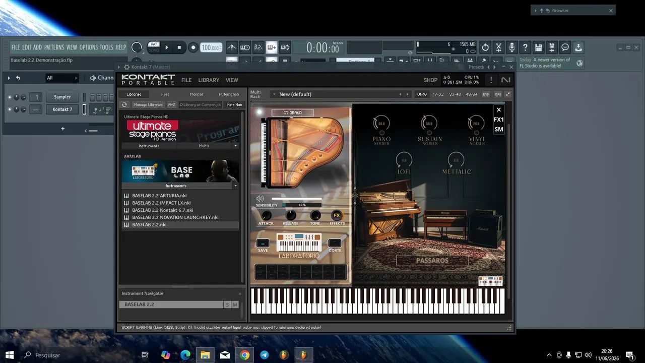The width and height of the screenshot is (645, 363).
Task: Click the Kontakt exclamation warning icon
Action: [x=491, y=80]
